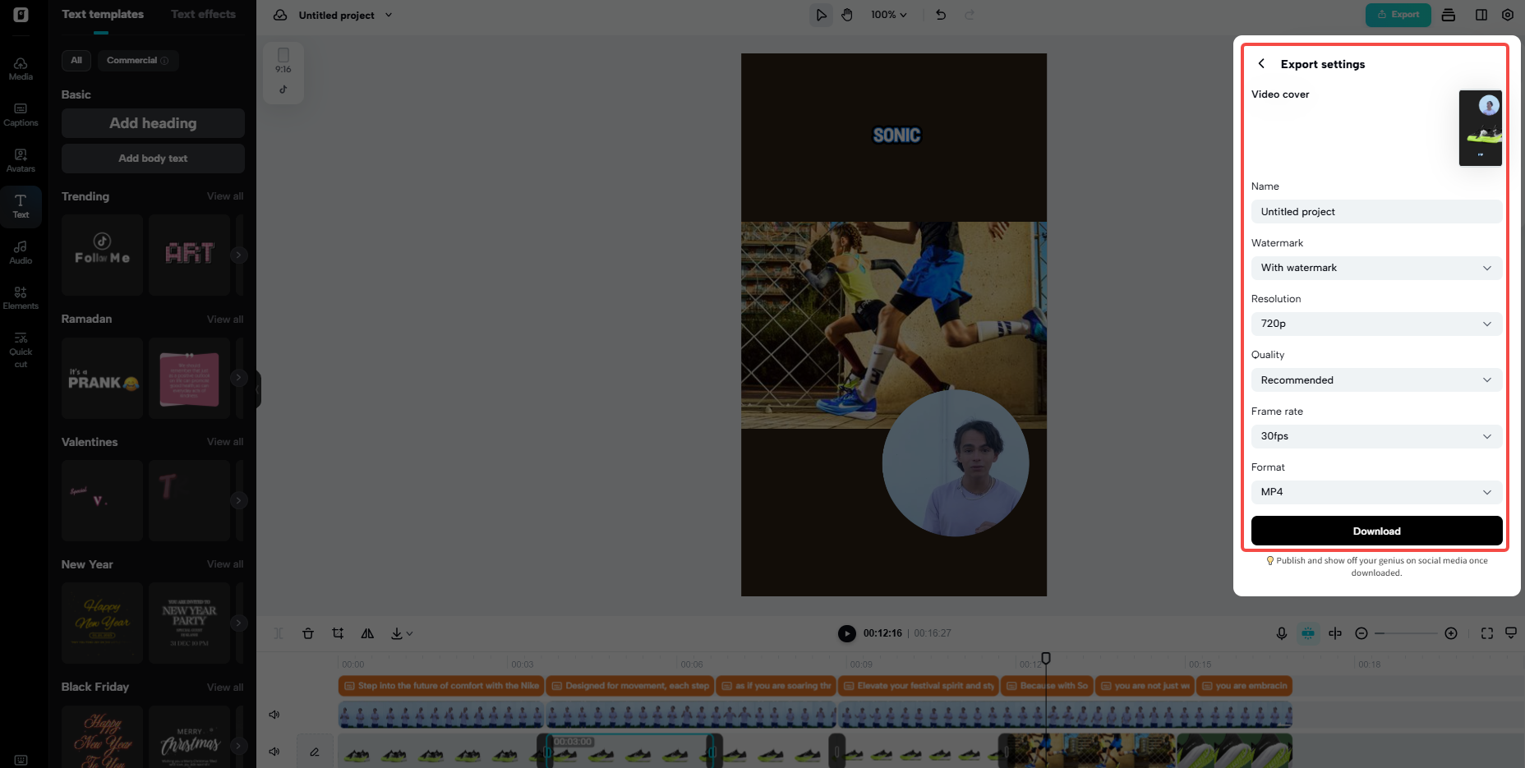Click the microphone record icon
This screenshot has width=1525, height=768.
point(1281,633)
